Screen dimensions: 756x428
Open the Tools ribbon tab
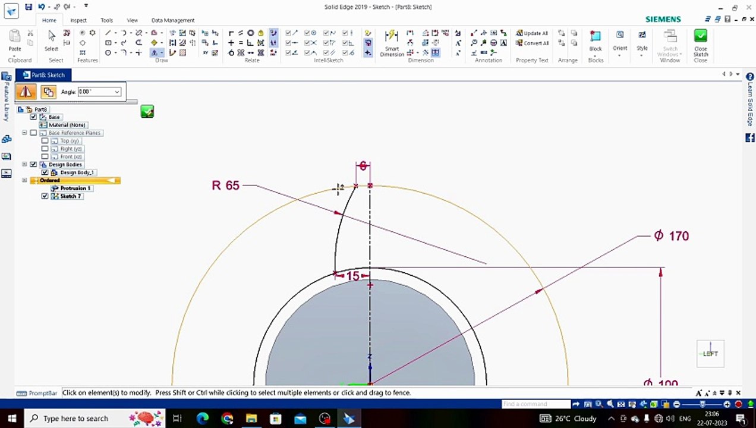(x=107, y=20)
